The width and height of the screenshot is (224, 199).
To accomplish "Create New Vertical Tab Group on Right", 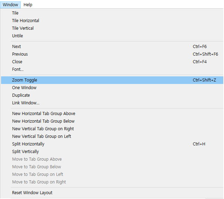I will coord(112,129).
